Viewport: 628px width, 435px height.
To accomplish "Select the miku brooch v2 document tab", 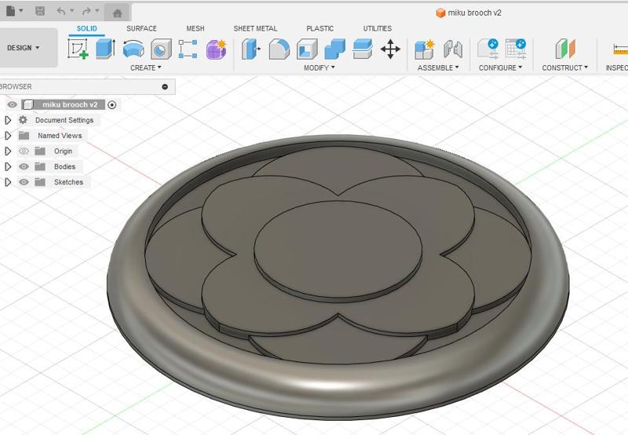I will pos(469,13).
